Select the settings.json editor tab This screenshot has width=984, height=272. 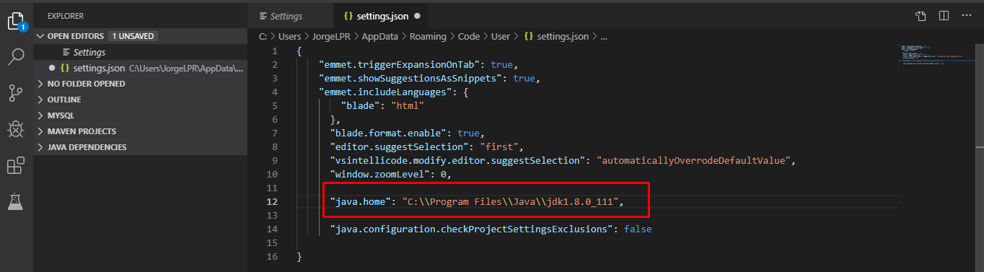click(x=382, y=16)
